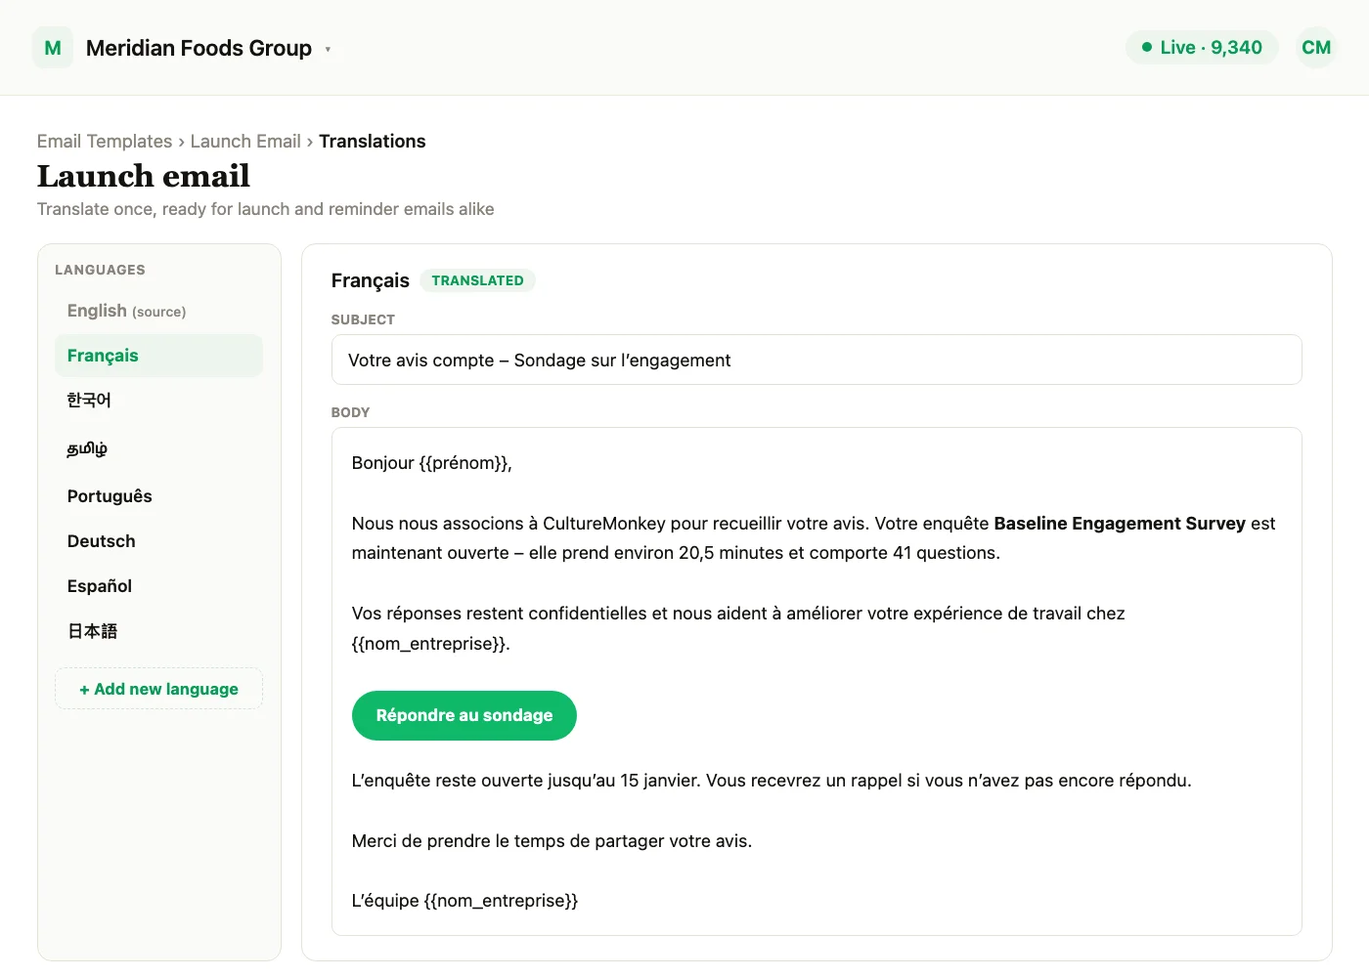Click the Bonjour {{prénom}} greeting line

coord(432,463)
